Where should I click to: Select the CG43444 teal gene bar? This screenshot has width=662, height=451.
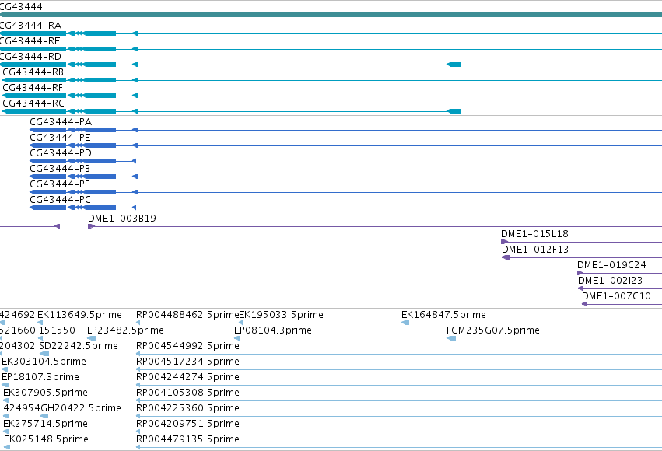tap(331, 15)
